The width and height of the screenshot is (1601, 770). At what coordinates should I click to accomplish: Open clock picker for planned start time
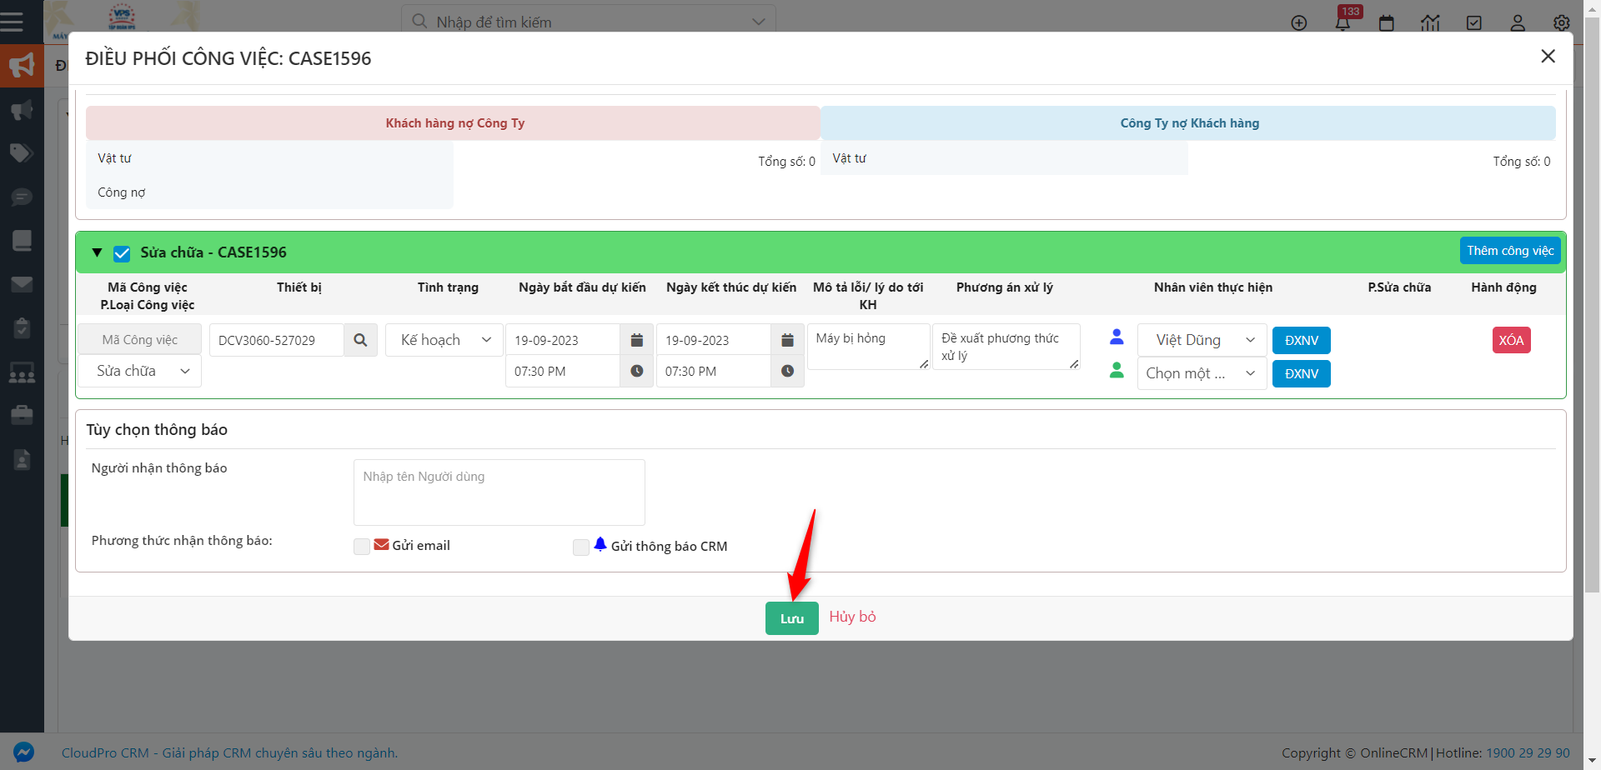click(x=636, y=371)
